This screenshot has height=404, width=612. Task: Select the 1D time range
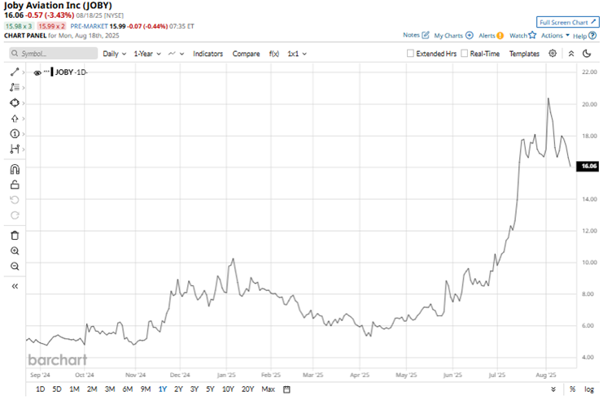[40, 389]
